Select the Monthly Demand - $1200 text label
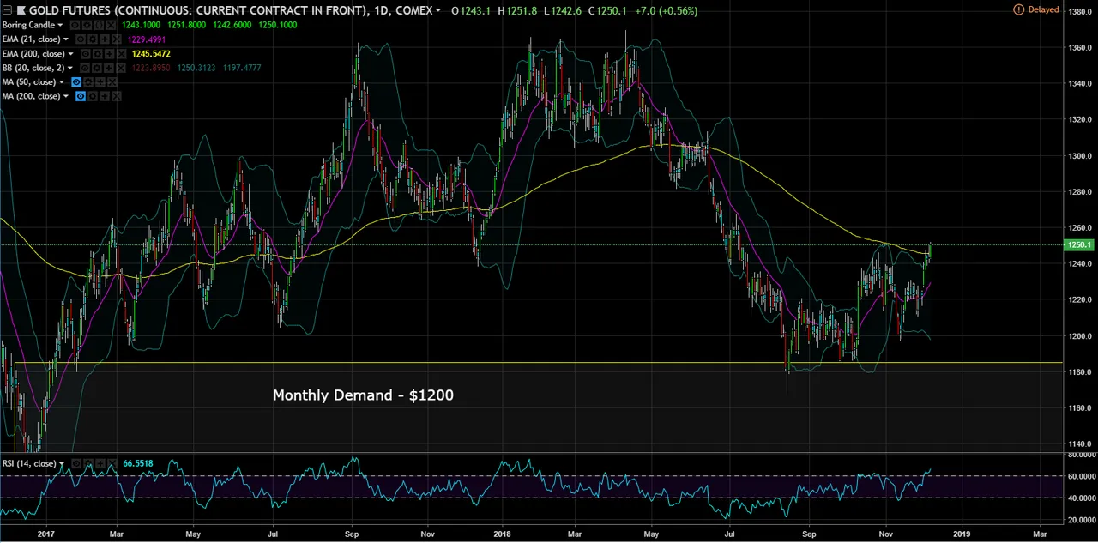The height and width of the screenshot is (543, 1098). point(363,395)
